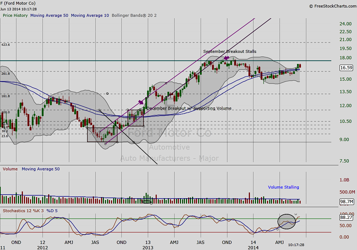Click the %D 5 legend label
Viewport: 357px width, 250px height.
pyautogui.click(x=52, y=211)
